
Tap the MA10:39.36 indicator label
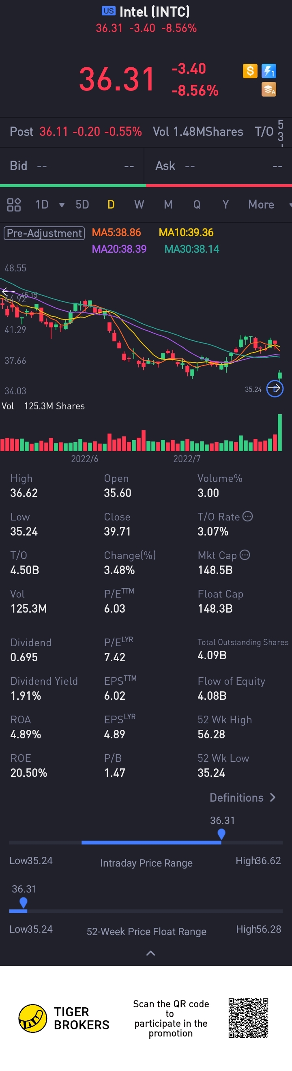tap(186, 232)
